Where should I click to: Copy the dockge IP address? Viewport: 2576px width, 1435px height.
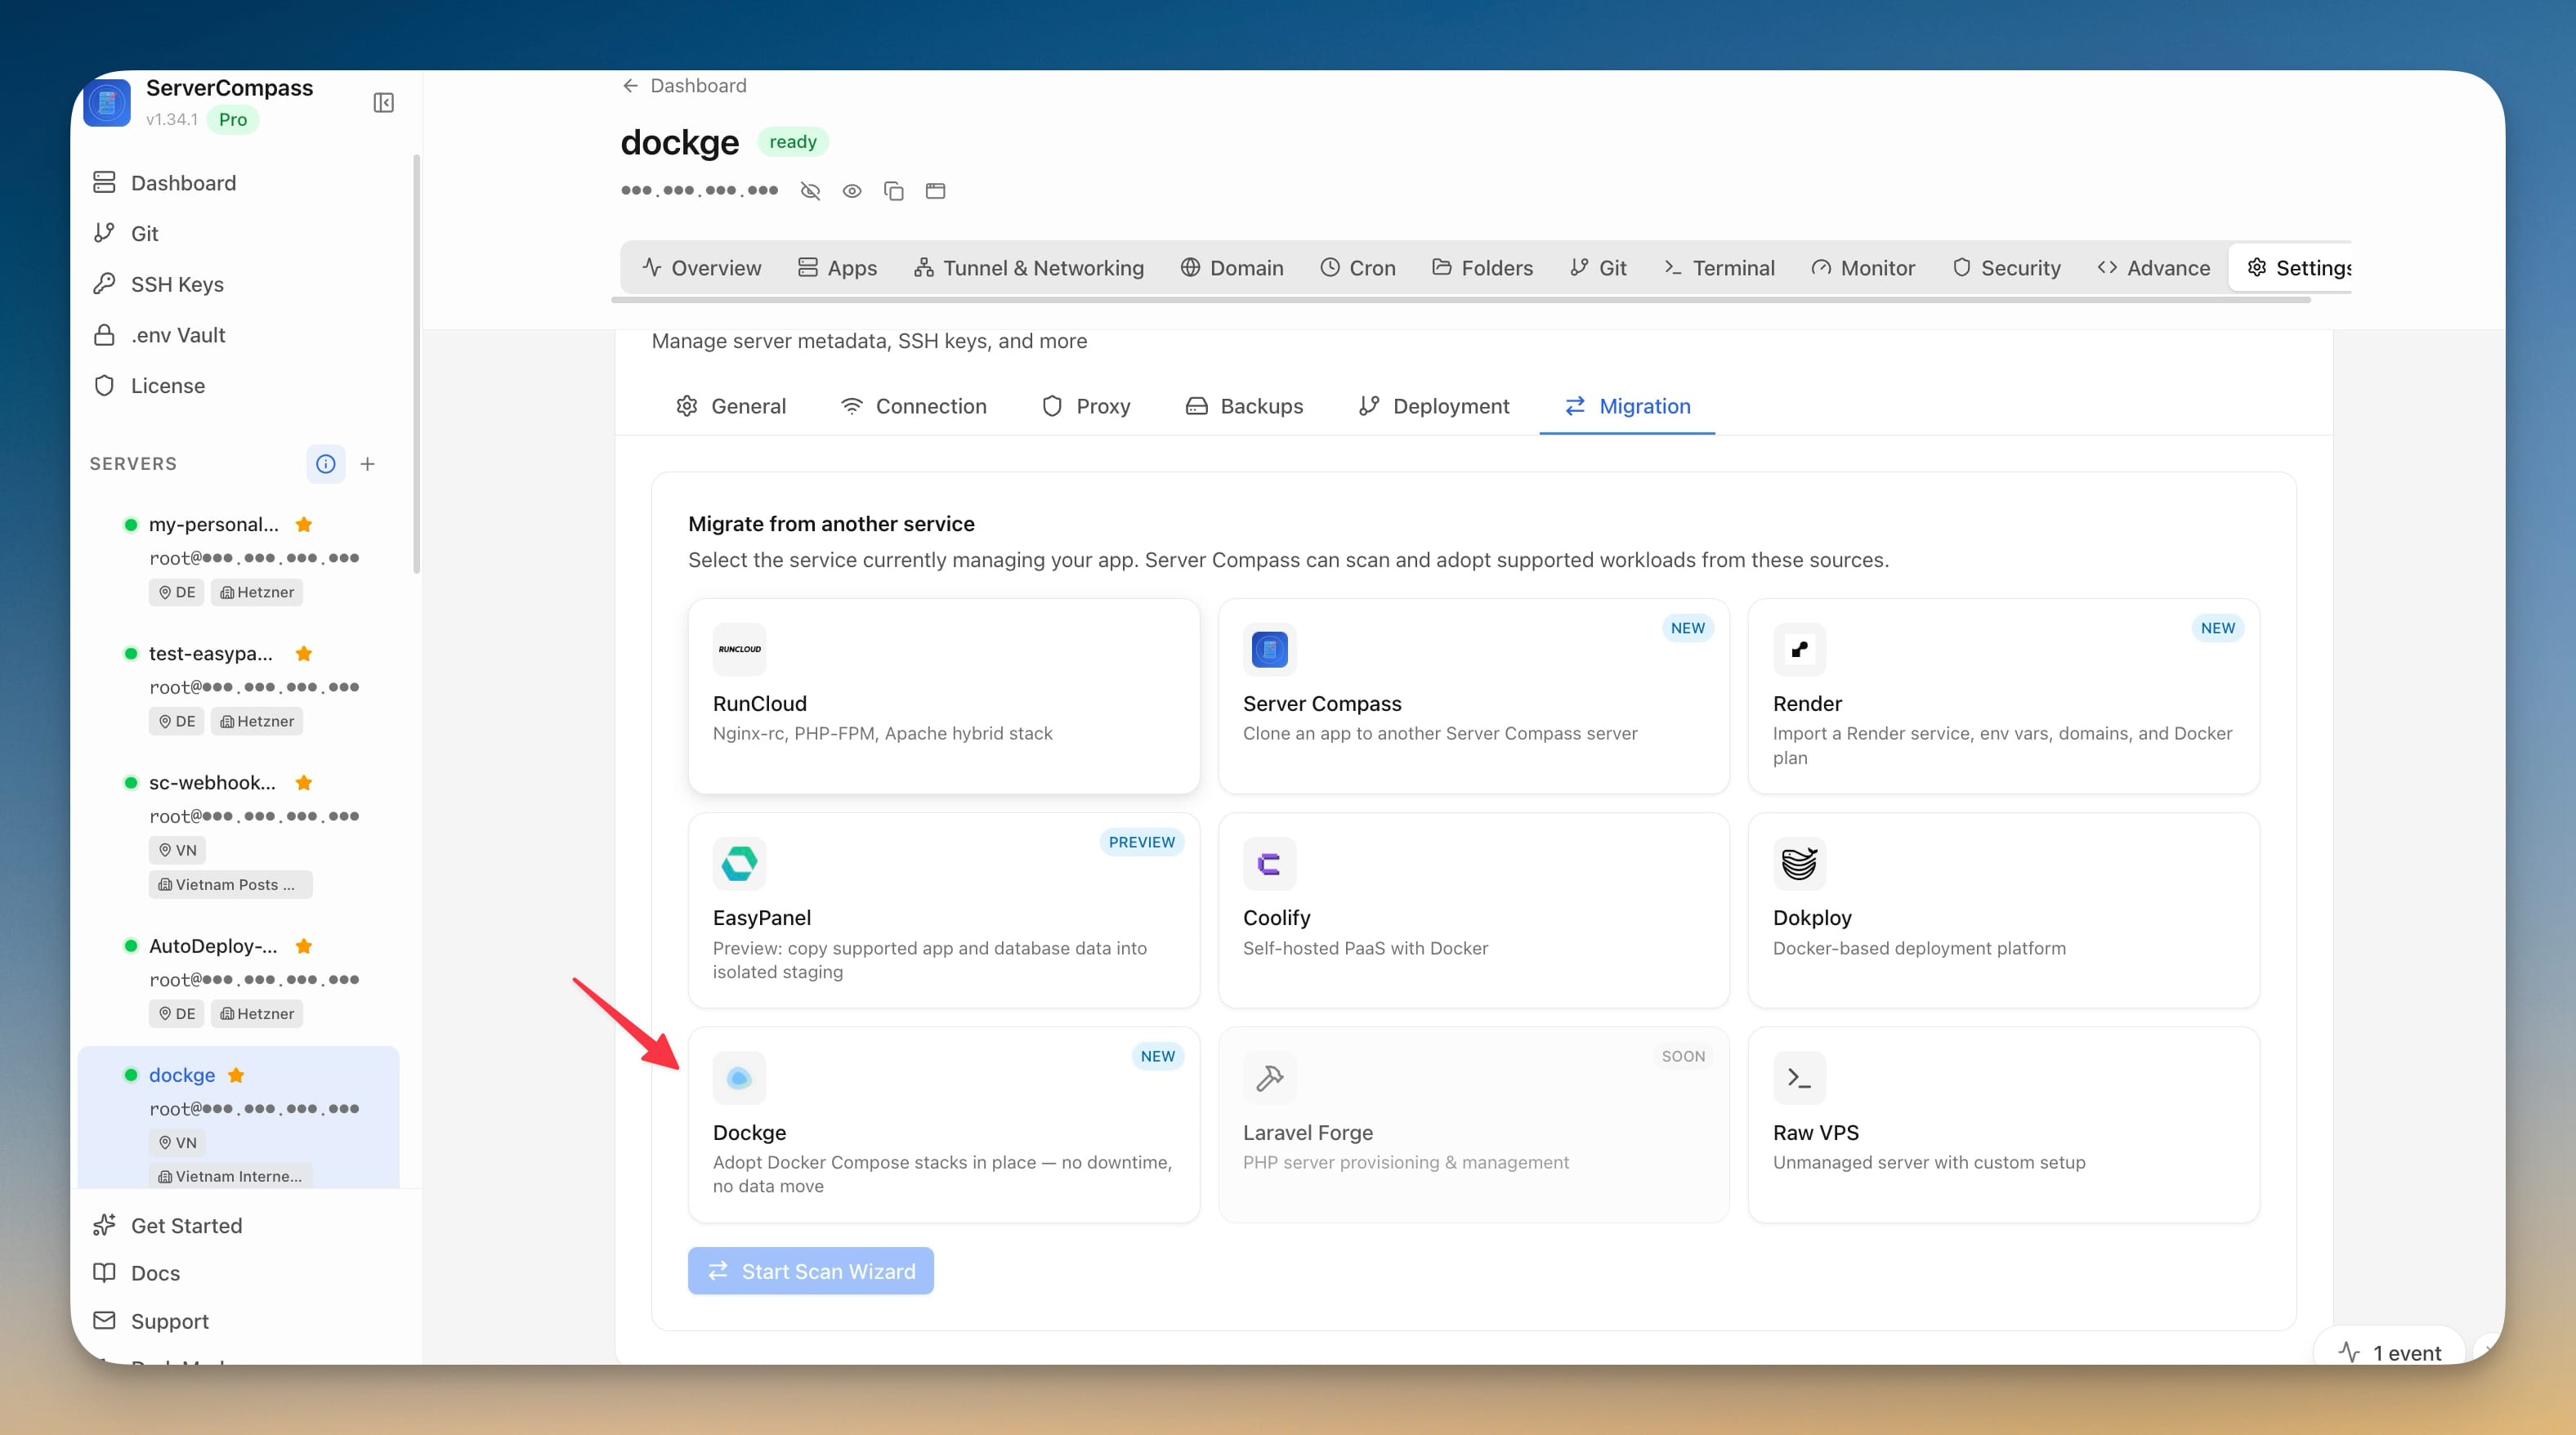pos(894,191)
